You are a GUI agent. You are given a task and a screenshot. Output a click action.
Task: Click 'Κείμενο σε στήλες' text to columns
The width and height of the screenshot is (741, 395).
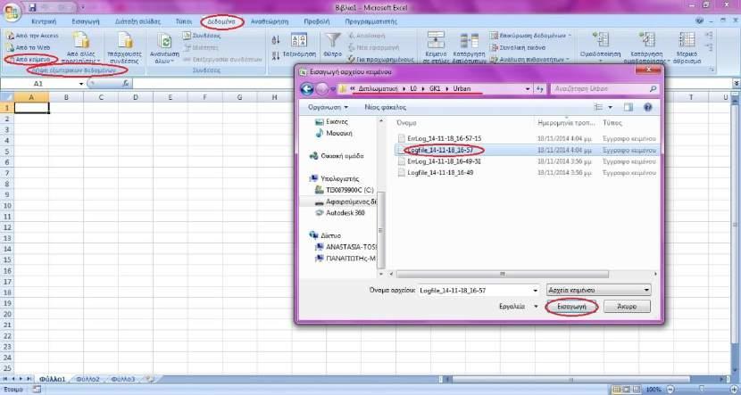click(x=435, y=47)
